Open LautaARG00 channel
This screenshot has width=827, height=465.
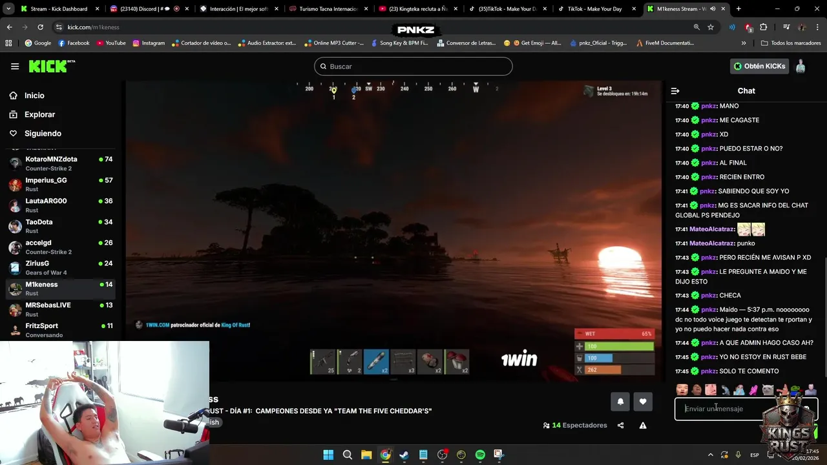coord(61,205)
